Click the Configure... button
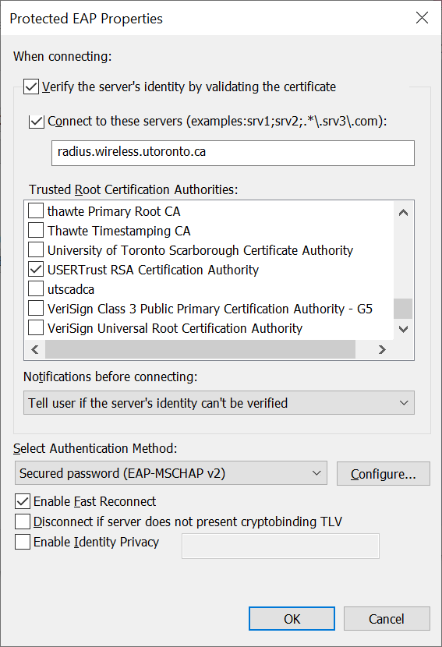Image resolution: width=442 pixels, height=647 pixels. [383, 474]
